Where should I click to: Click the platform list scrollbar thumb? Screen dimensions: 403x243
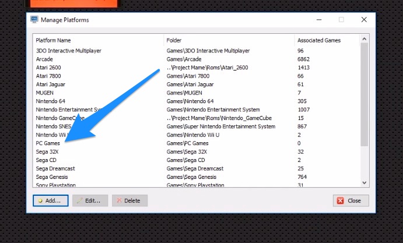(x=364, y=94)
